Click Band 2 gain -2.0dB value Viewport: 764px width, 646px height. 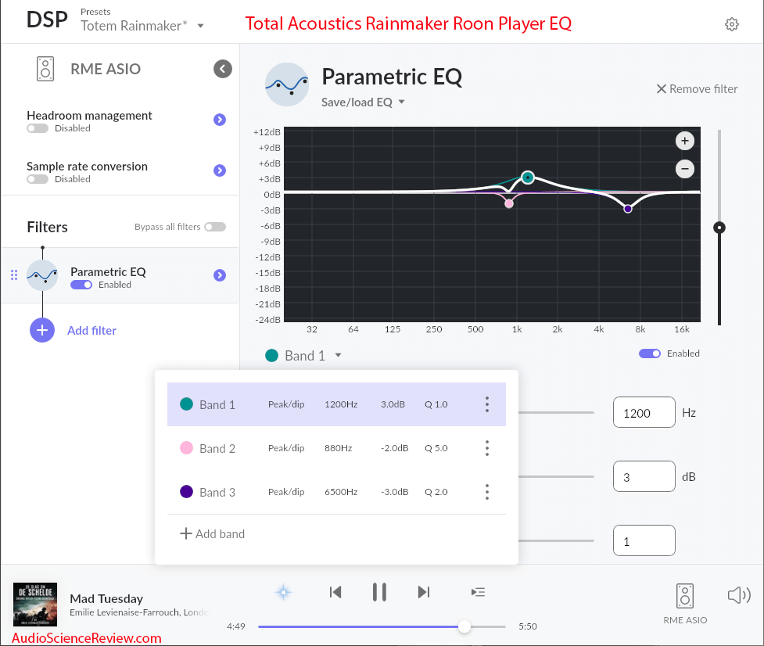pyautogui.click(x=395, y=448)
